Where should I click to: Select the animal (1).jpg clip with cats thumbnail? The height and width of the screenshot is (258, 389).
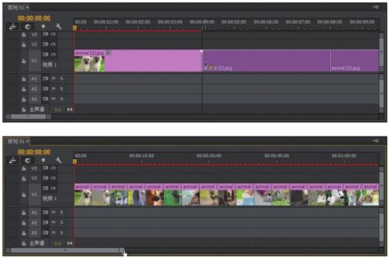(138, 60)
